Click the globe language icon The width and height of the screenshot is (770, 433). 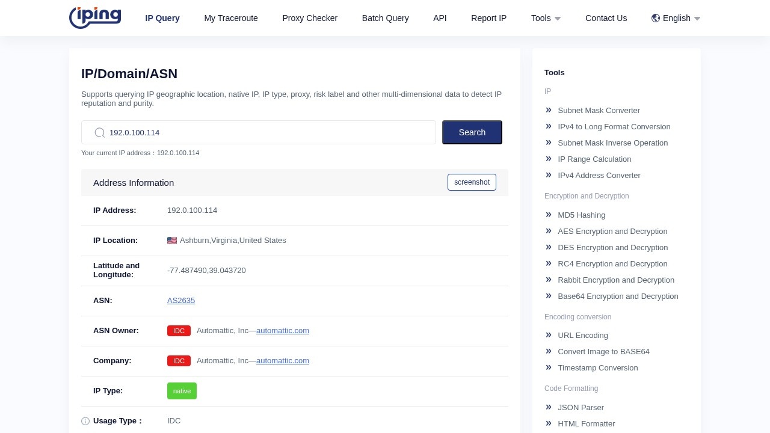[656, 18]
